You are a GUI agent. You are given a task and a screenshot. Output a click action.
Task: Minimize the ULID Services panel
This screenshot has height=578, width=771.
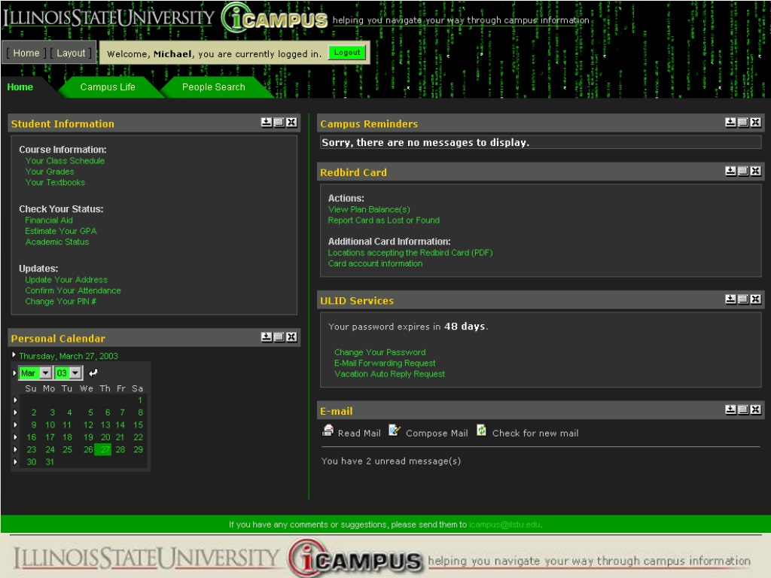[x=730, y=299]
